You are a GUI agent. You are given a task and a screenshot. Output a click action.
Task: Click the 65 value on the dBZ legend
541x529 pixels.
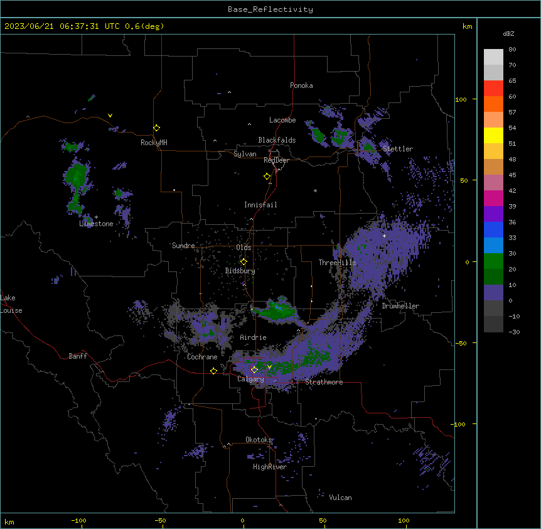[512, 81]
